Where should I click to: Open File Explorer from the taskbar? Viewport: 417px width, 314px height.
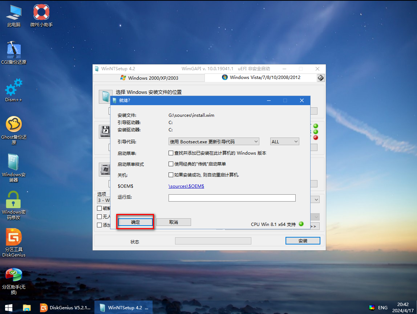(27, 307)
